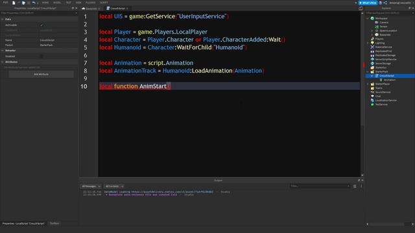Screen dimensions: 415x233
Task: Click the Chat icon in Explorer
Action: pos(372,96)
